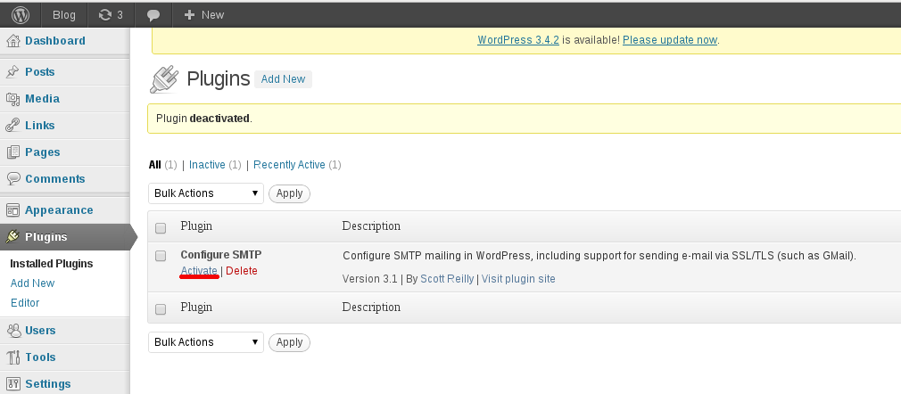Click Add New button beside Plugins heading
This screenshot has width=901, height=394.
(283, 79)
